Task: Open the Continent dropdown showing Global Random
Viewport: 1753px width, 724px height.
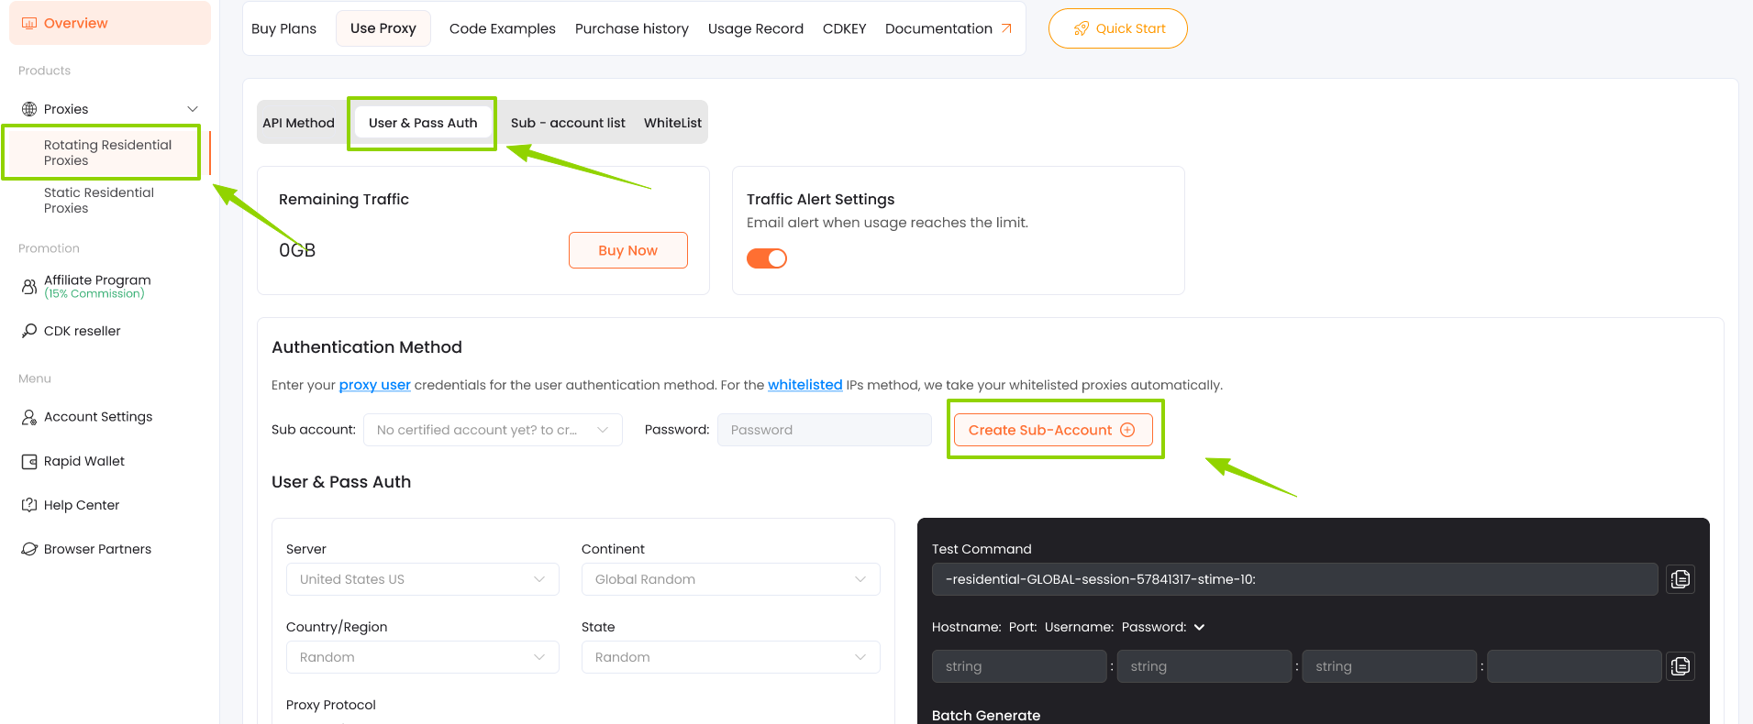Action: click(x=730, y=579)
